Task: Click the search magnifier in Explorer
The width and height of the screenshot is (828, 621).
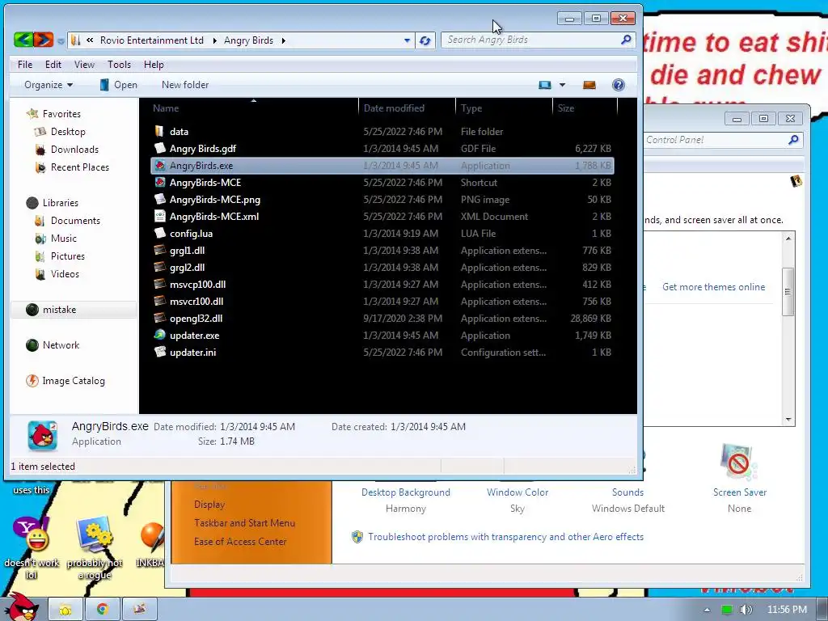Action: click(x=626, y=40)
